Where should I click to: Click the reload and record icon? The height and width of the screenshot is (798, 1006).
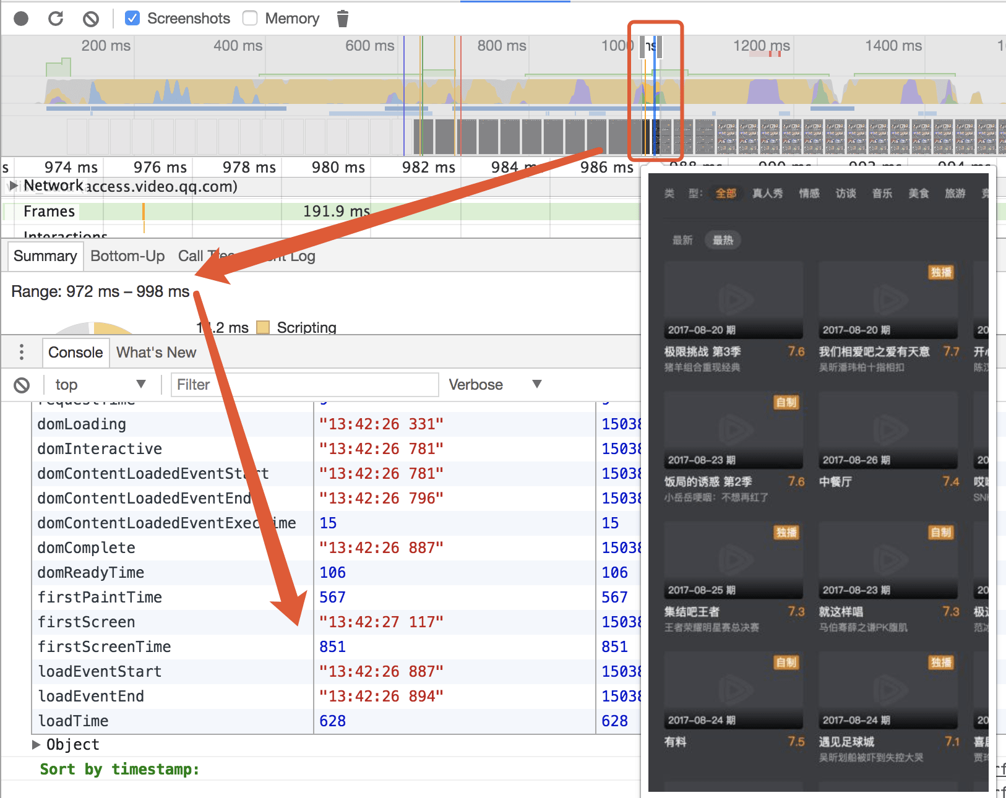56,19
